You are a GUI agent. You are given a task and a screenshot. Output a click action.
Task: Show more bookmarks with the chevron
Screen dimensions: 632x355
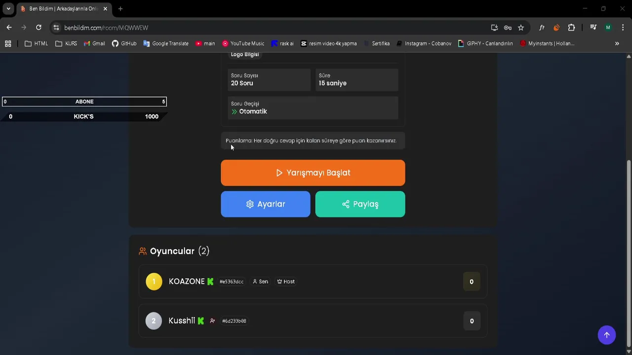(617, 43)
